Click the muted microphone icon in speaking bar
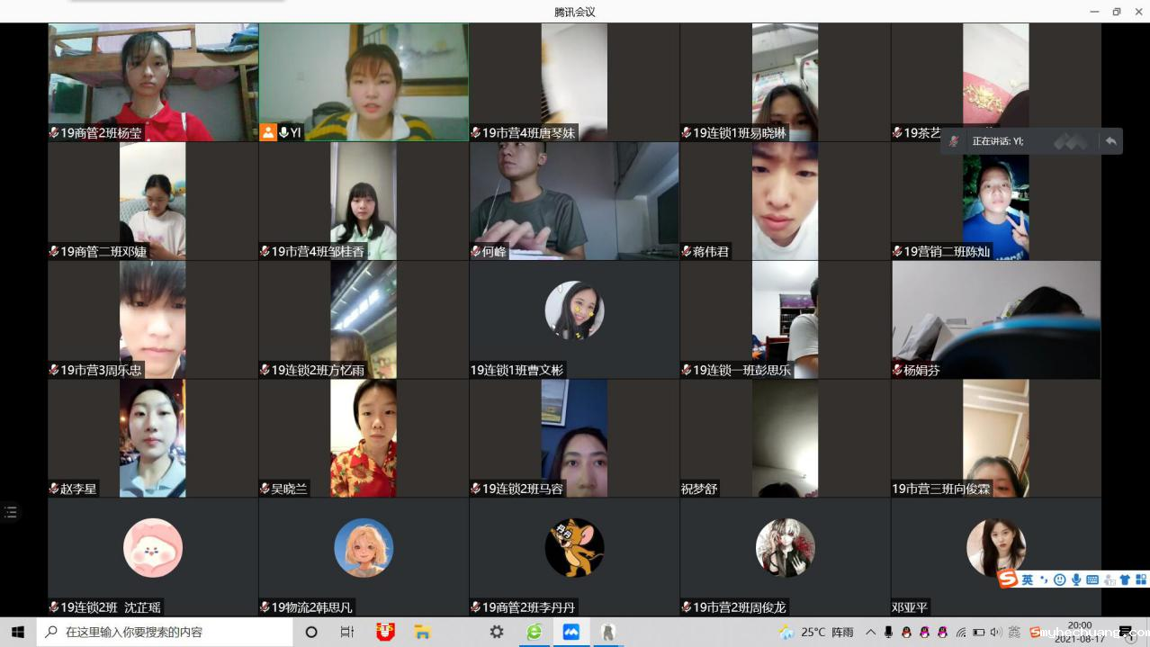 [x=954, y=141]
